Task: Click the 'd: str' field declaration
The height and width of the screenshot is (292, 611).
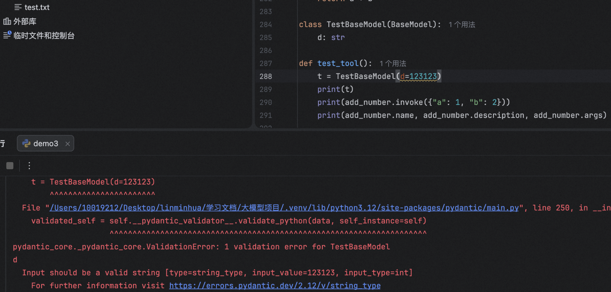Action: click(331, 38)
